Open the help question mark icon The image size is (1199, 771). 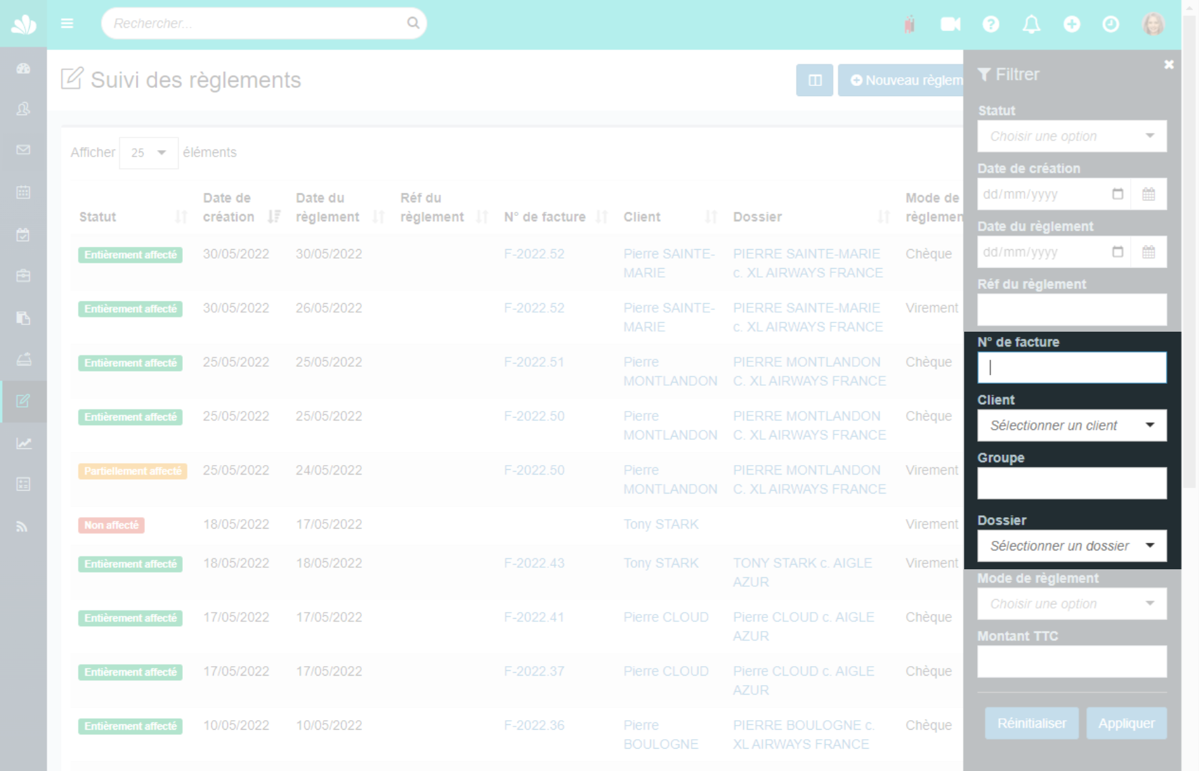coord(991,24)
